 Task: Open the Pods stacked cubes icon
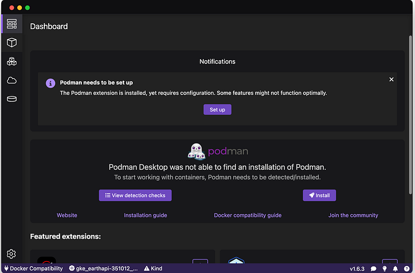click(12, 62)
